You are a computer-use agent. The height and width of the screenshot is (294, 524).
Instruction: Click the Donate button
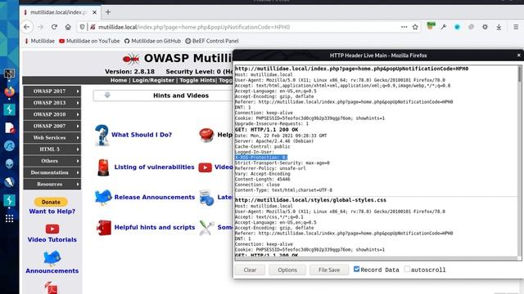pyautogui.click(x=51, y=202)
